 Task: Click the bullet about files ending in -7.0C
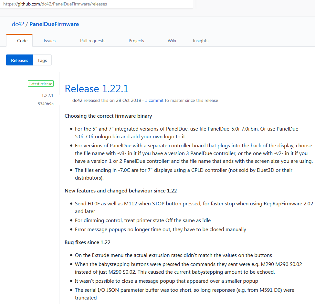coord(184,174)
